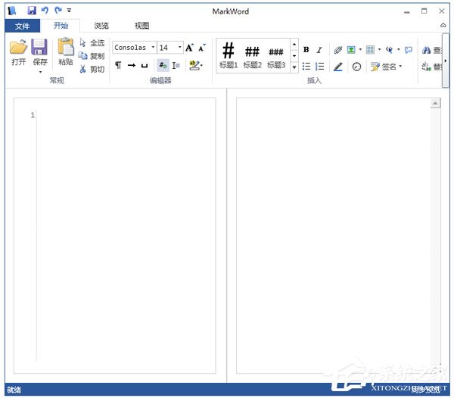Toggle the show spaces (␣) option
The height and width of the screenshot is (398, 454).
pyautogui.click(x=145, y=66)
